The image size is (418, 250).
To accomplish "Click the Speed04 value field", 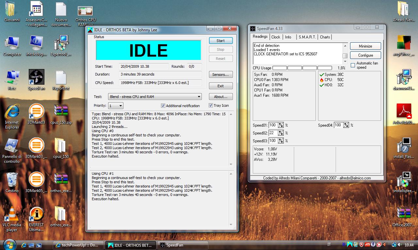I will click(x=339, y=125).
